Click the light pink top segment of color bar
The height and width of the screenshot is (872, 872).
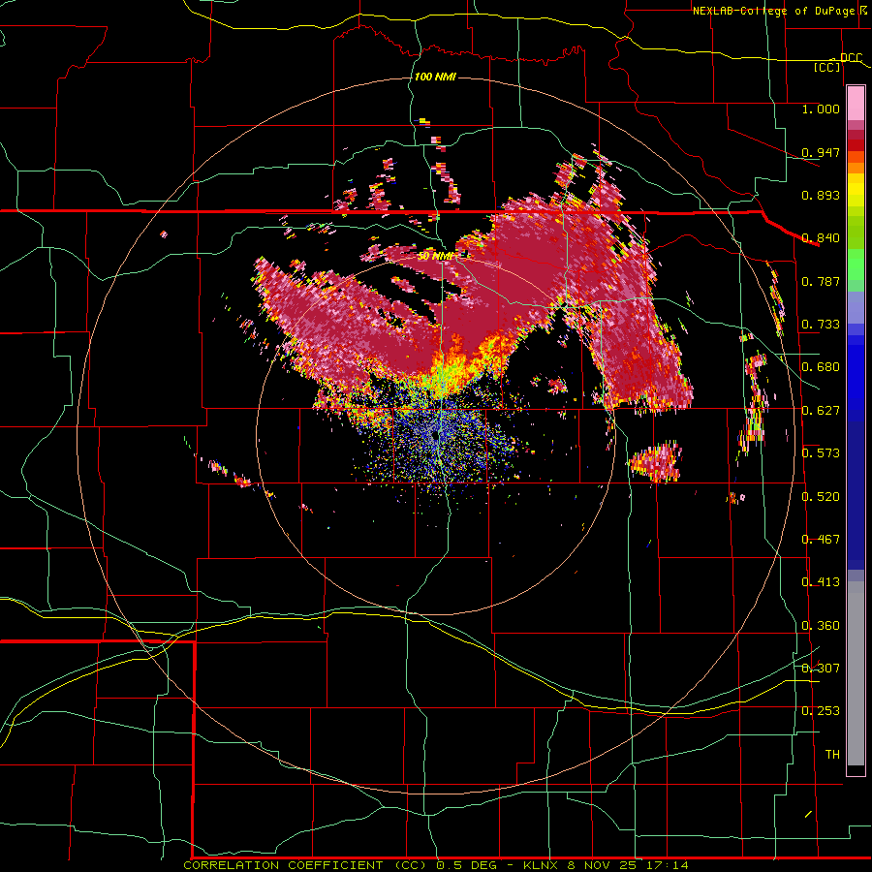[856, 103]
